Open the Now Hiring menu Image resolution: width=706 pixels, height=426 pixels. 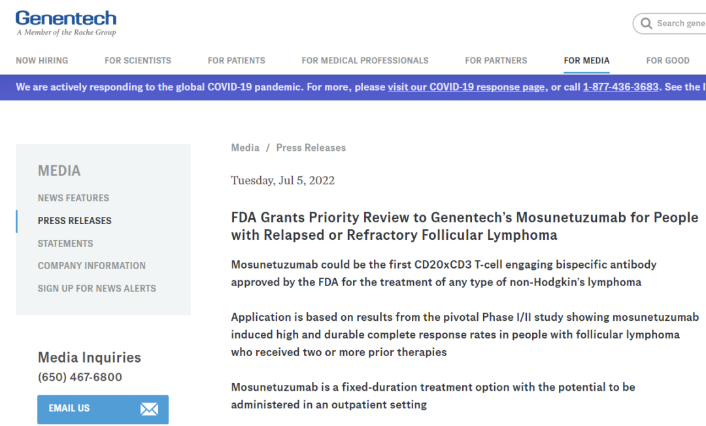[x=42, y=61]
